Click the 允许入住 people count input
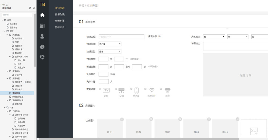This screenshot has width=268, height=140. 103,82
